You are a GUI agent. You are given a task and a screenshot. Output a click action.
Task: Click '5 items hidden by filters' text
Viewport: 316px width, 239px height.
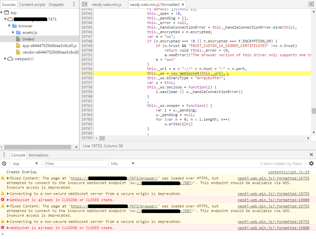coord(281,164)
